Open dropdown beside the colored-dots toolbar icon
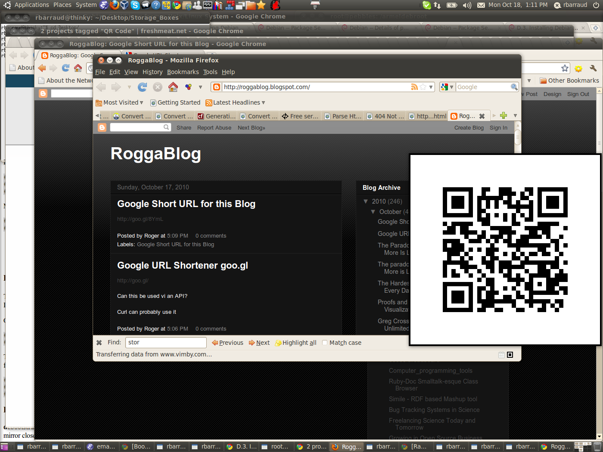603x452 pixels. pyautogui.click(x=200, y=87)
